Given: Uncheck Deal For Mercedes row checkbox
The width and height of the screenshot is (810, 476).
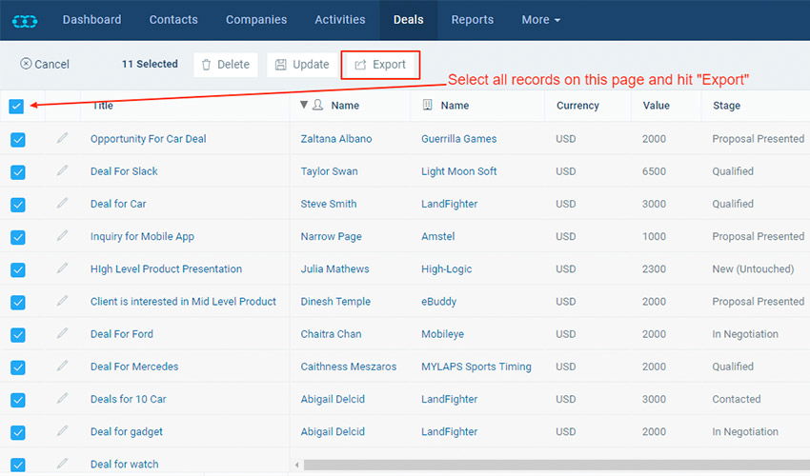Looking at the screenshot, I should (x=18, y=367).
